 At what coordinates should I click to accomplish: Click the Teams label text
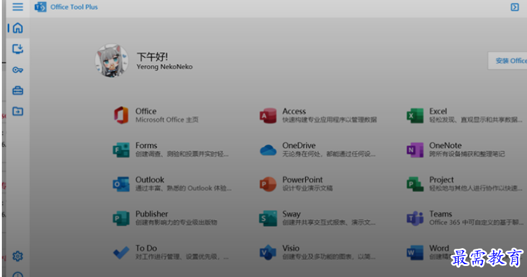(440, 214)
